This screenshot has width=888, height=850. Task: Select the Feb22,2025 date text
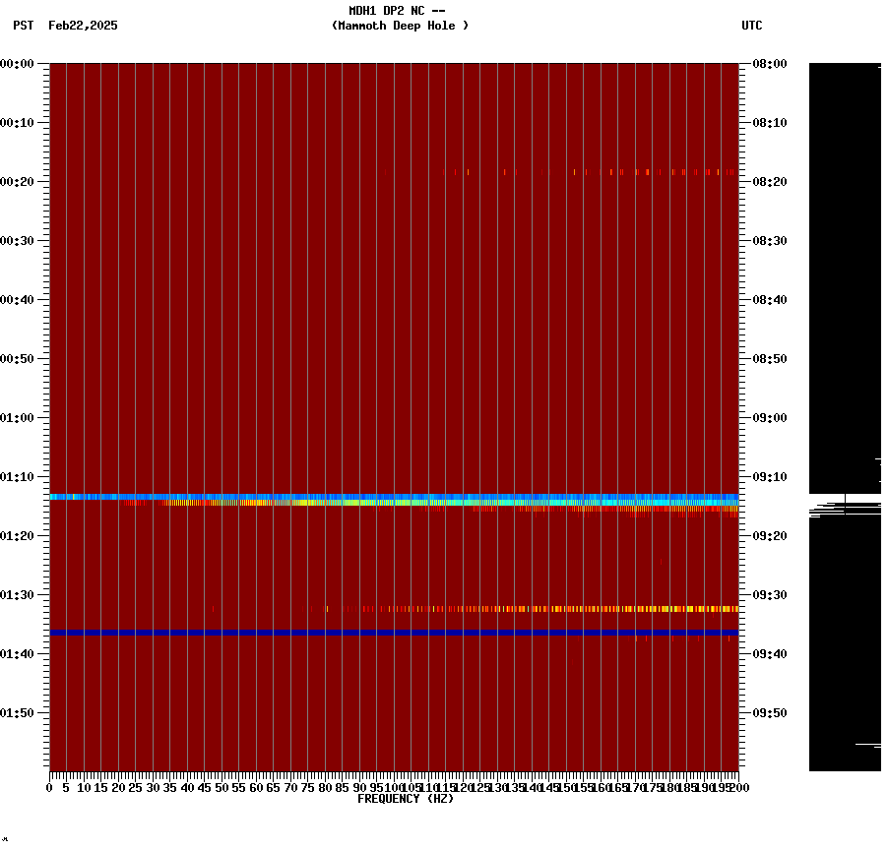83,27
